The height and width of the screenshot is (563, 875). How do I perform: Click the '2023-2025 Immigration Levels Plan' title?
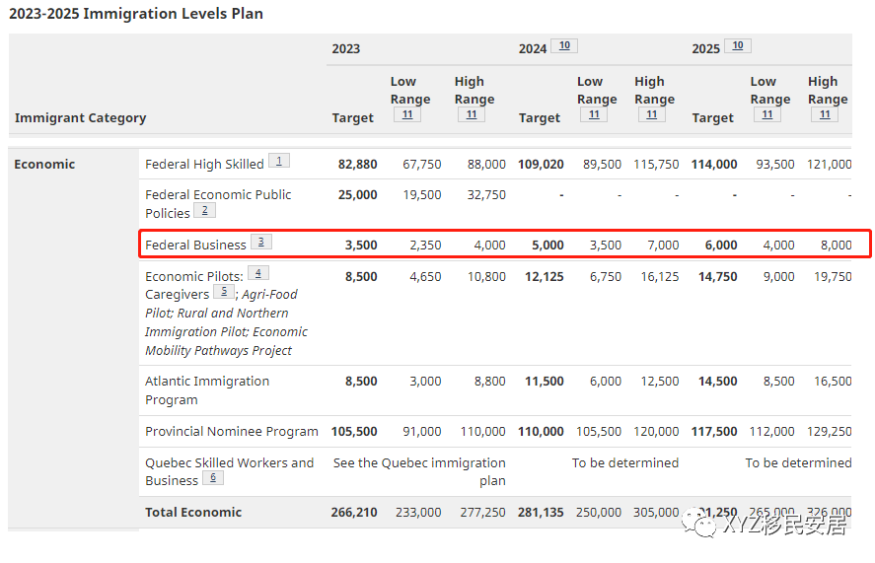(136, 14)
